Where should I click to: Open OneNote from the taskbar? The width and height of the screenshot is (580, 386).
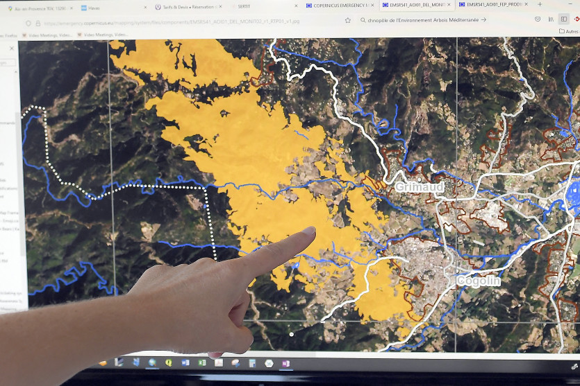285,362
